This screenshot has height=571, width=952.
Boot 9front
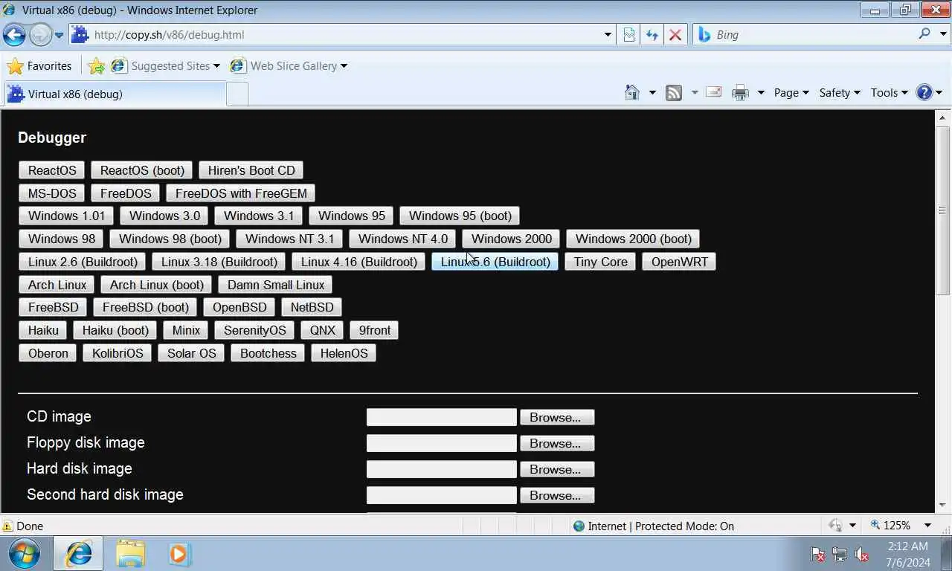tap(375, 330)
